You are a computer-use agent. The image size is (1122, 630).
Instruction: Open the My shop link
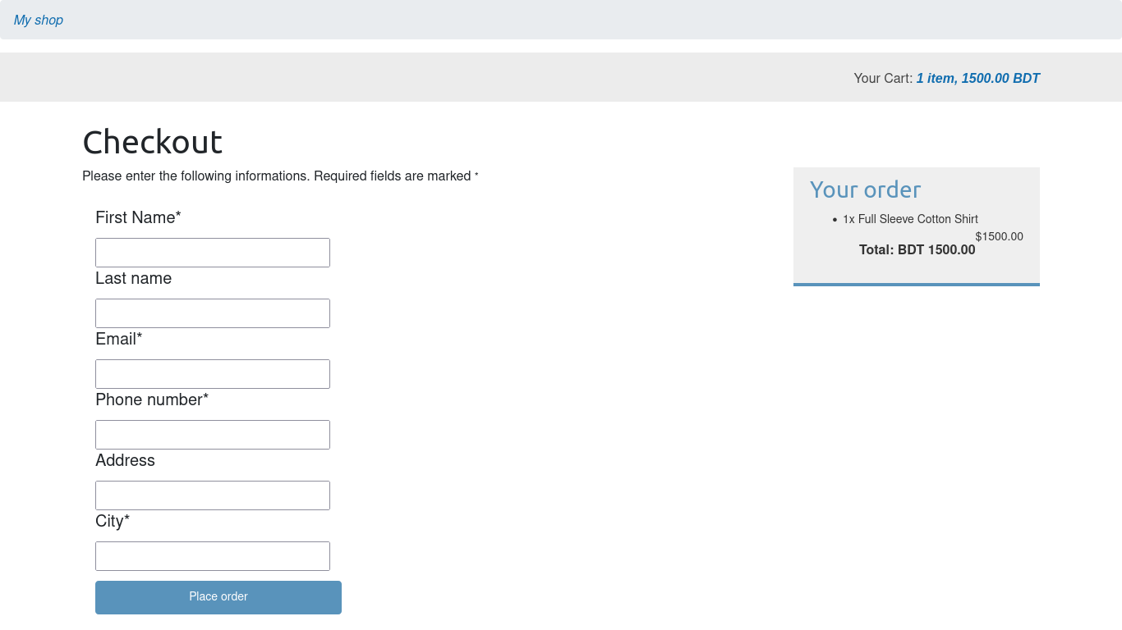click(x=39, y=20)
